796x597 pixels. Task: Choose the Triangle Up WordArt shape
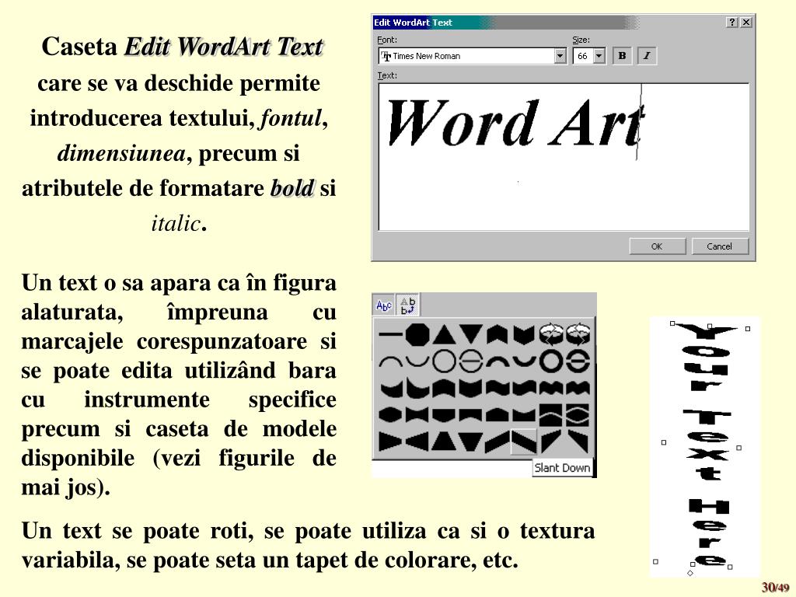pos(444,334)
